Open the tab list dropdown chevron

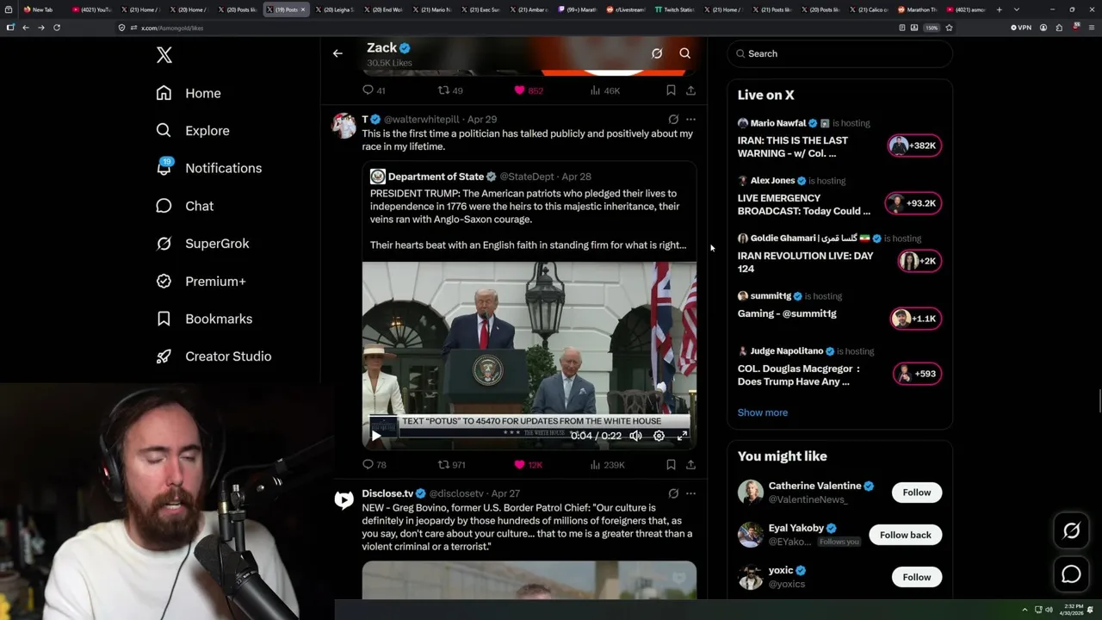pos(1016,9)
